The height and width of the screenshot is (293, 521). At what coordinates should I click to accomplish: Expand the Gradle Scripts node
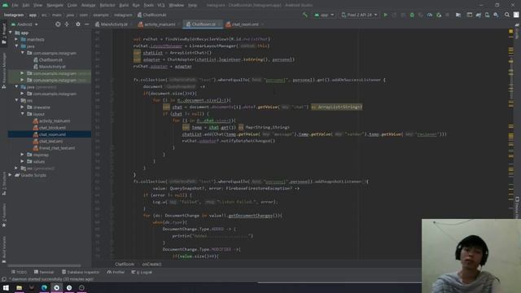pos(11,175)
